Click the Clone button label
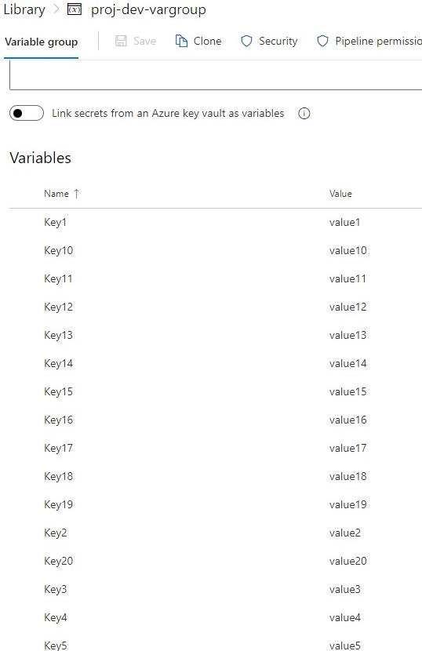This screenshot has width=422, height=651. click(x=207, y=41)
